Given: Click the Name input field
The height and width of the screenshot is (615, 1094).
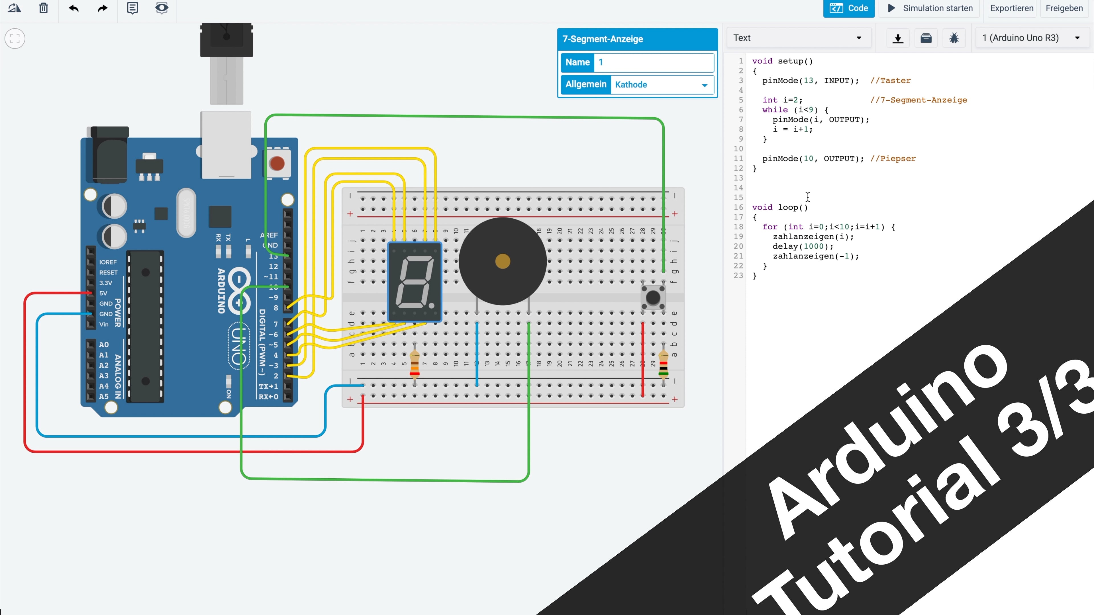Looking at the screenshot, I should pos(653,62).
